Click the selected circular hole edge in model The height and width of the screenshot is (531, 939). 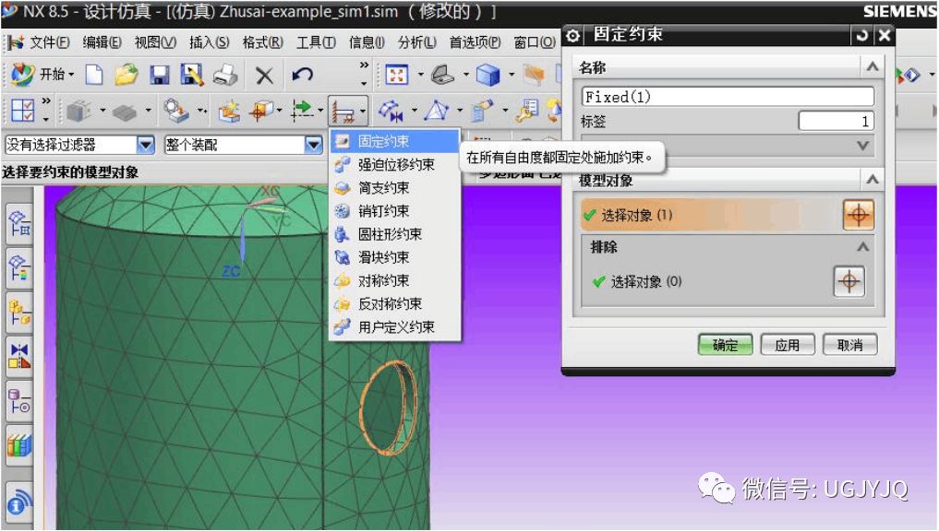tap(387, 407)
